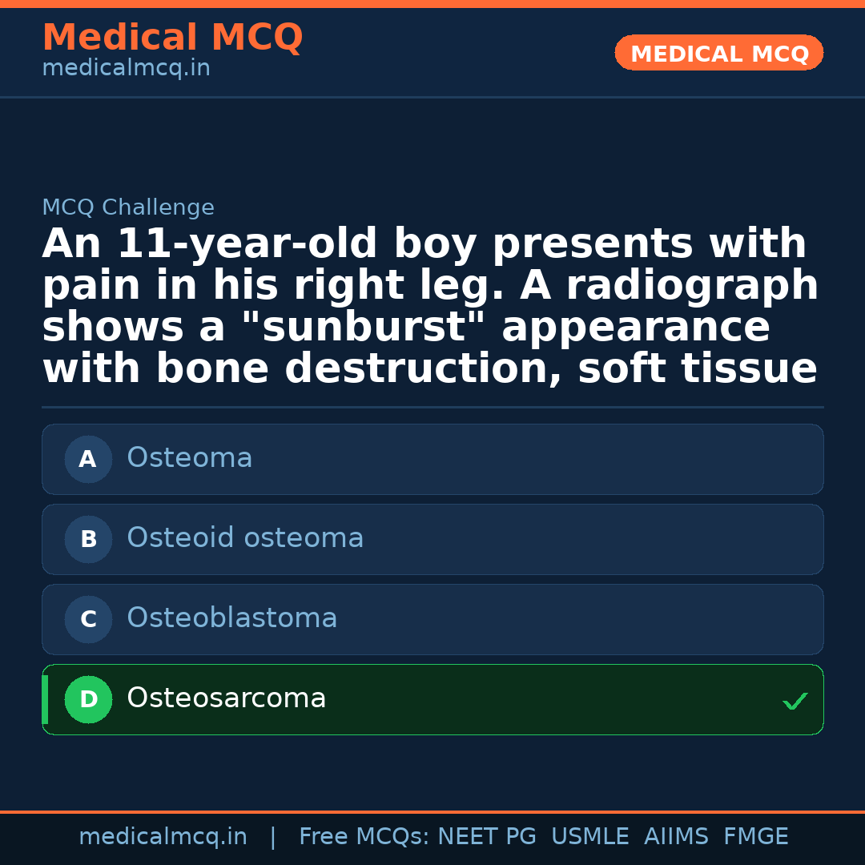865x865 pixels.
Task: Select answer option Osteoid osteoma
Action: pos(432,539)
